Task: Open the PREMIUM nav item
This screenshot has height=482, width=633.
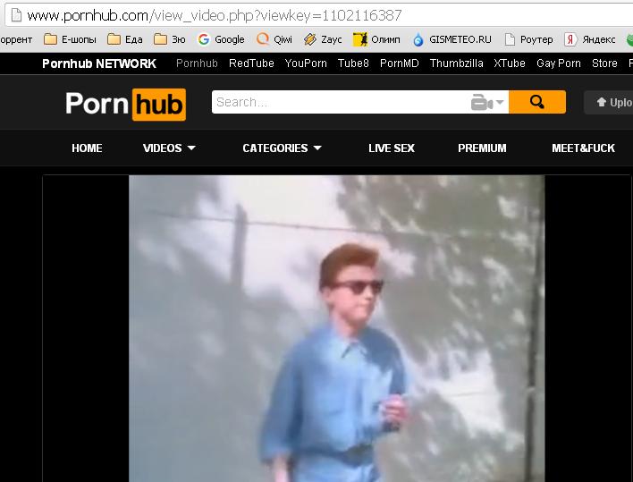Action: coord(482,148)
